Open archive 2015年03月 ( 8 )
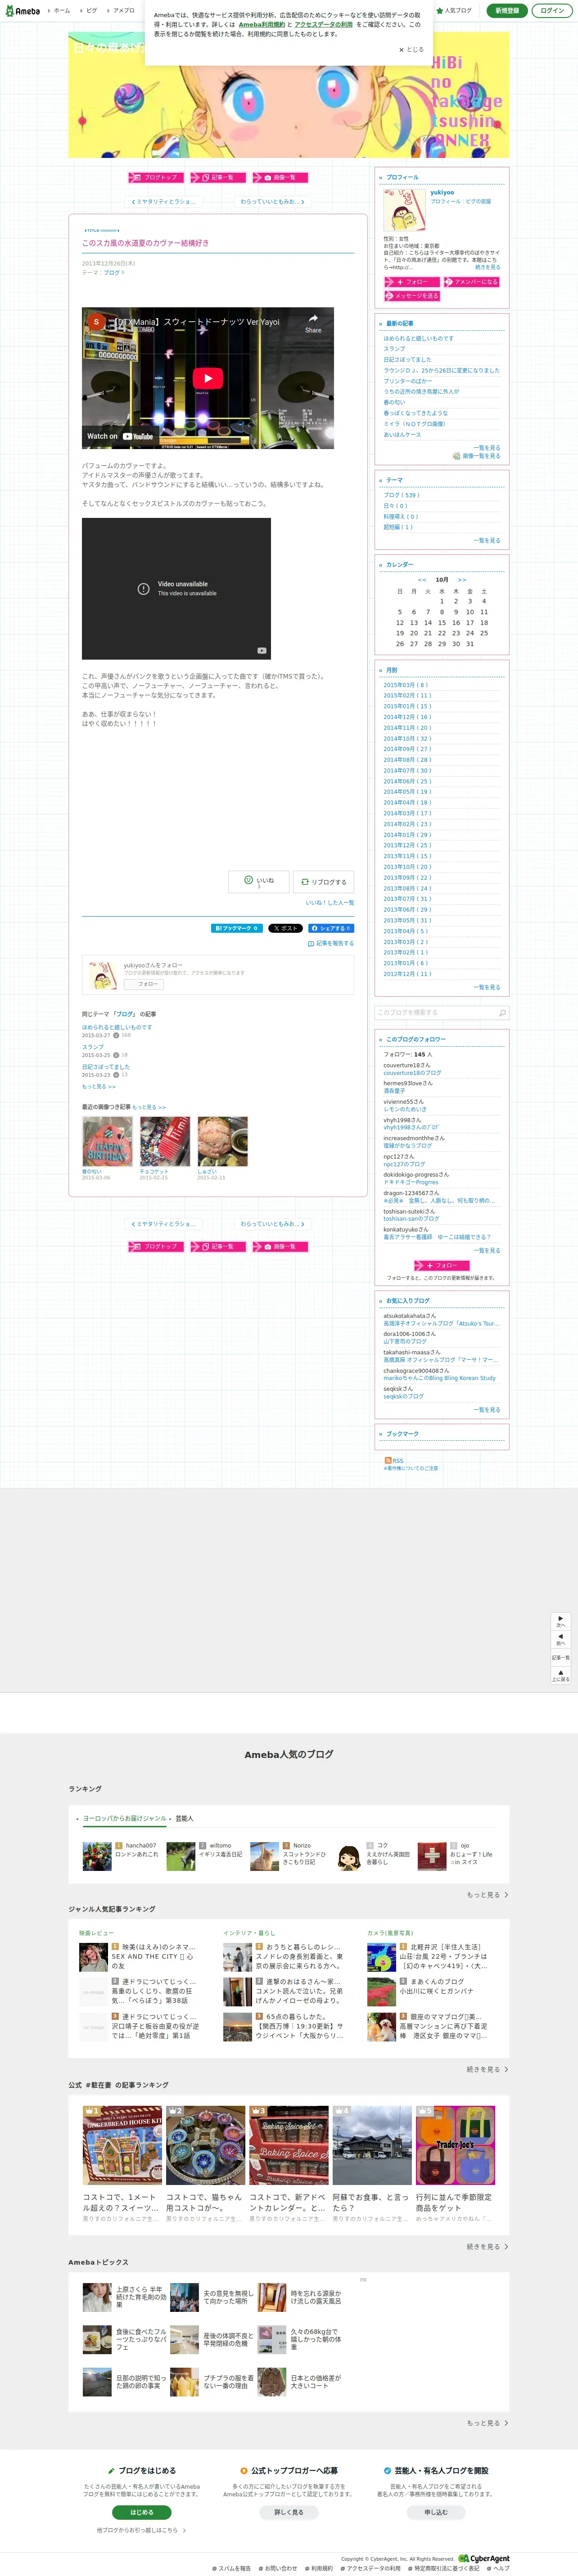 click(x=405, y=685)
